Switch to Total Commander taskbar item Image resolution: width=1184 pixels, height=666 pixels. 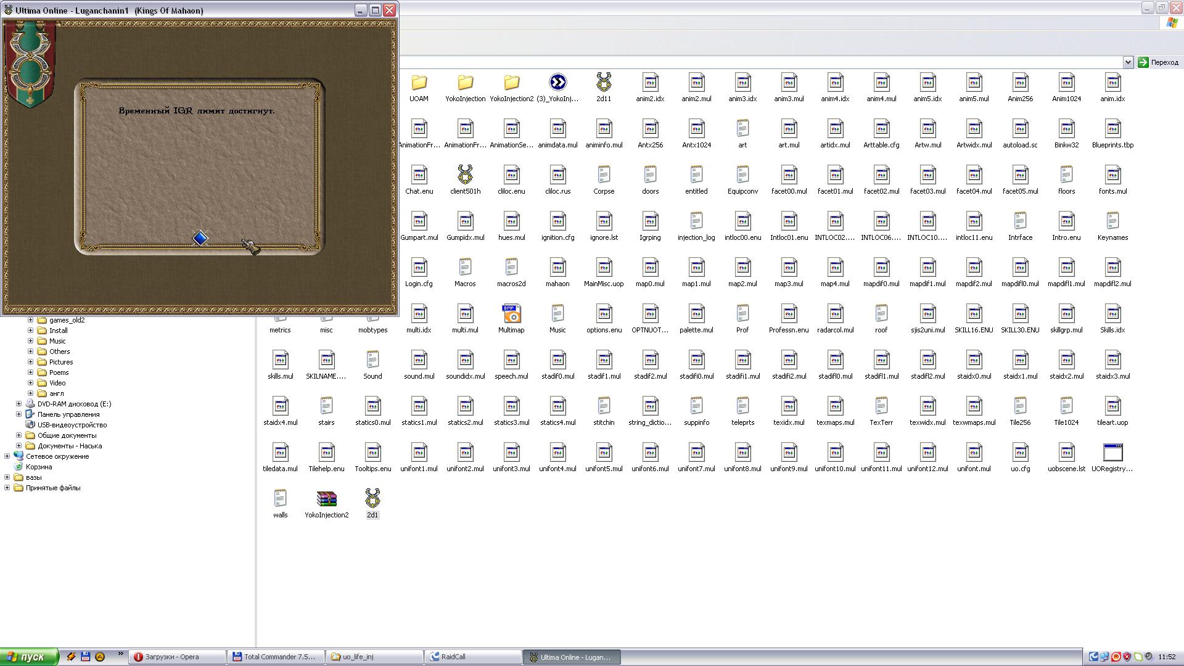tap(275, 657)
